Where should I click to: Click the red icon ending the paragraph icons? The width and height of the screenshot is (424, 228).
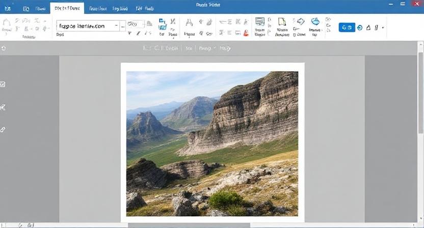point(246,33)
